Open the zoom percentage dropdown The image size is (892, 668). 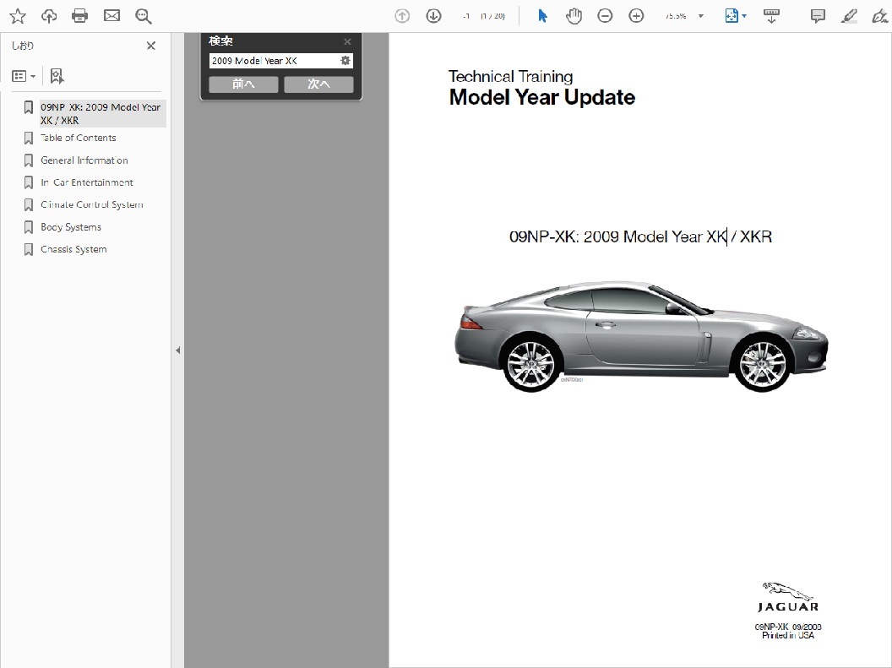[701, 16]
